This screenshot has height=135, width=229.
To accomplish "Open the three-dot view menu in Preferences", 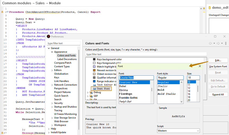I will coord(226,43).
